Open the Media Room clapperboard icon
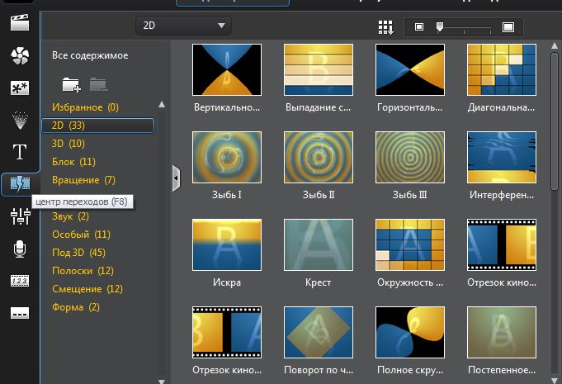Viewport: 562px width, 384px height. coord(20,22)
